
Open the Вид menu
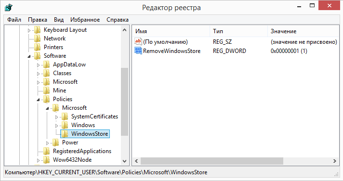59,20
